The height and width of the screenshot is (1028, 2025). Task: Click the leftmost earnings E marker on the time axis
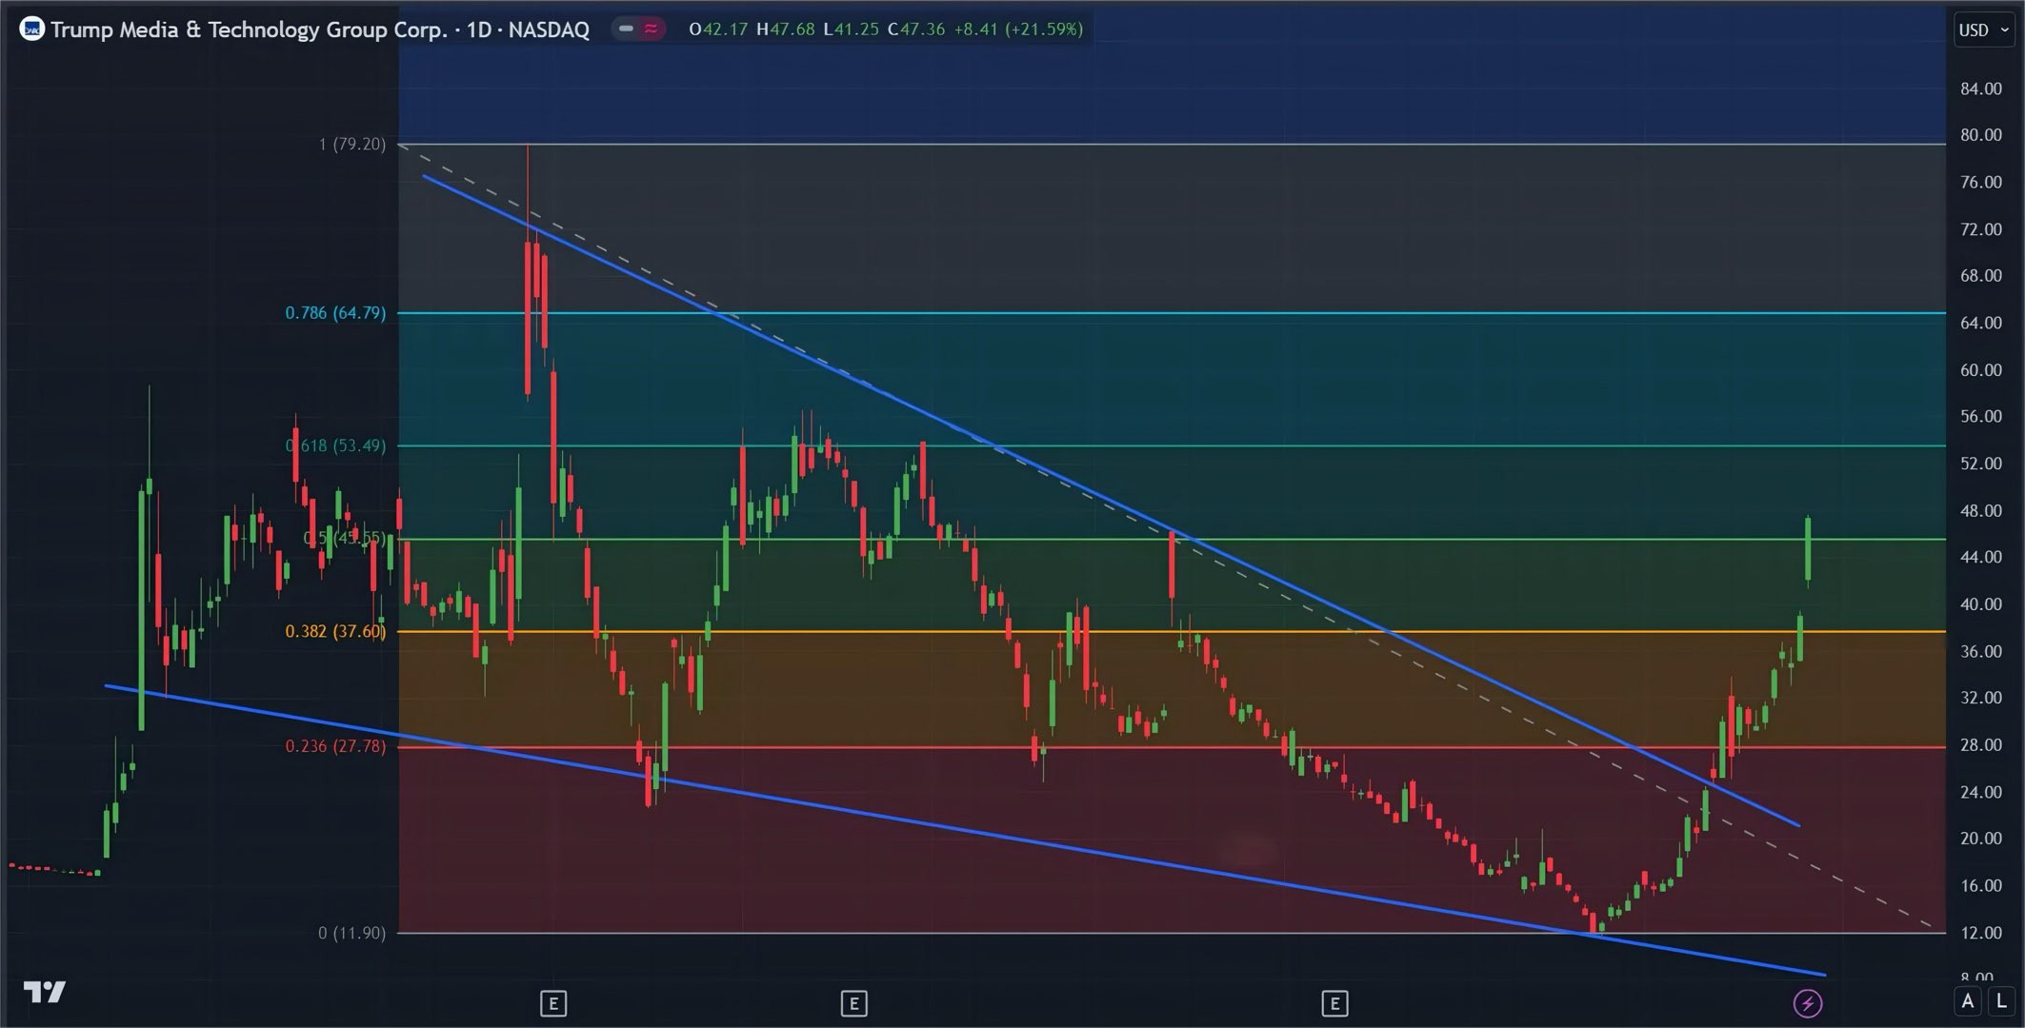553,1002
